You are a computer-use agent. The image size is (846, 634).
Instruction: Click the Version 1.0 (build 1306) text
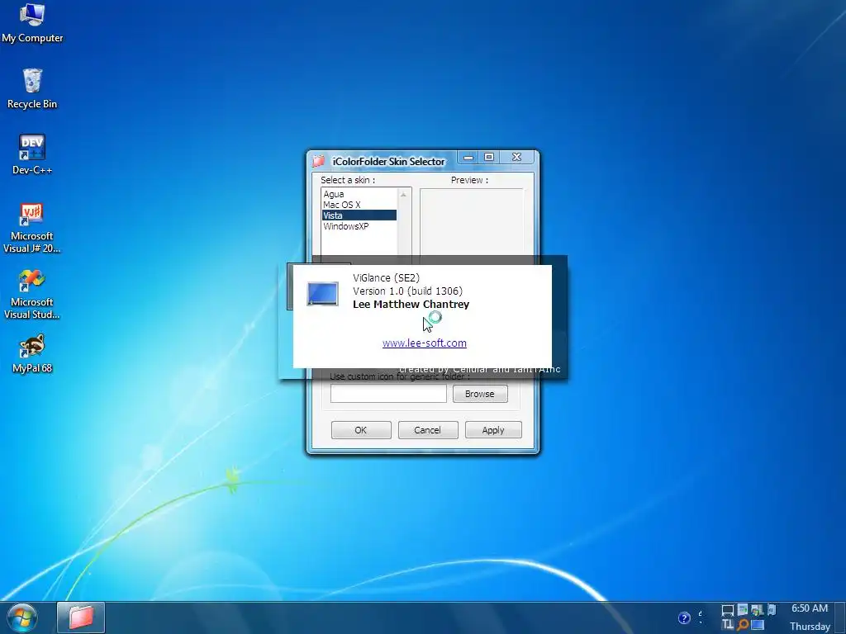coord(408,291)
